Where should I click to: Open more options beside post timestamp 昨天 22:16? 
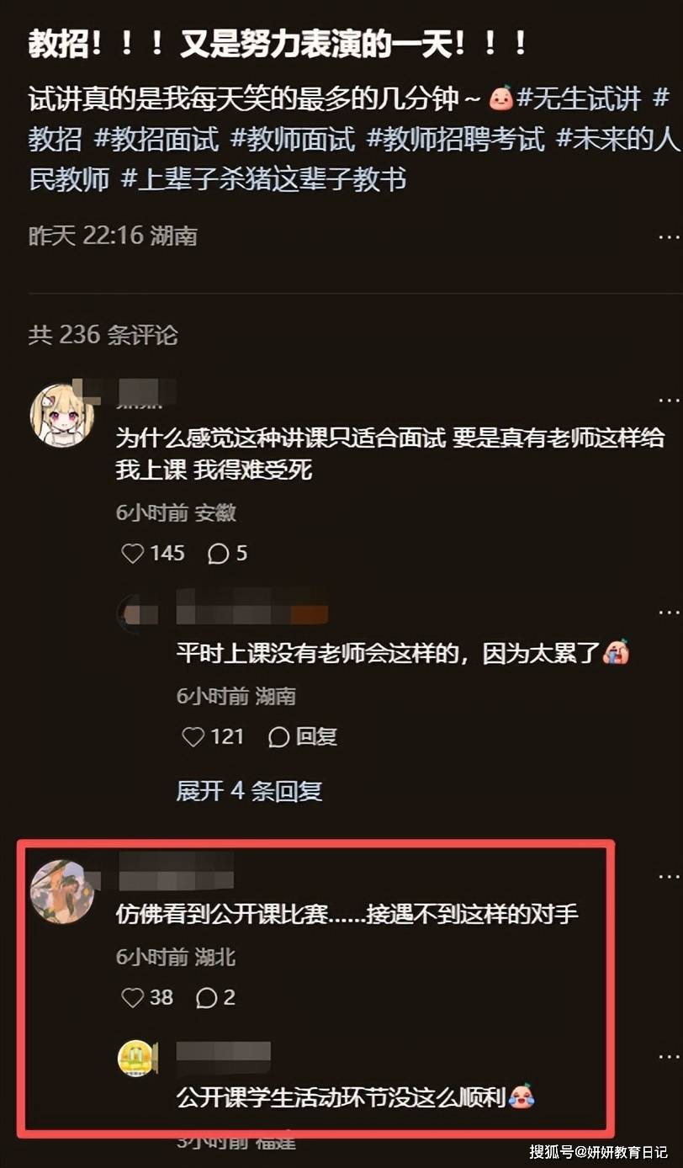(669, 236)
